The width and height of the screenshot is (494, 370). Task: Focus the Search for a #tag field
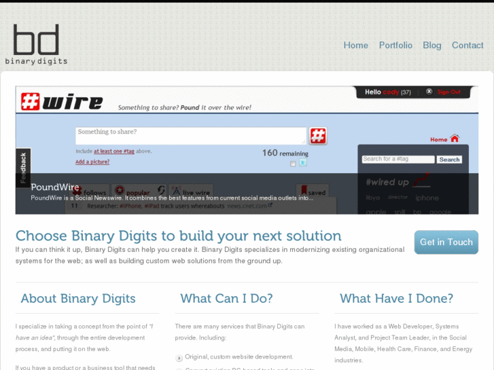pyautogui.click(x=398, y=160)
